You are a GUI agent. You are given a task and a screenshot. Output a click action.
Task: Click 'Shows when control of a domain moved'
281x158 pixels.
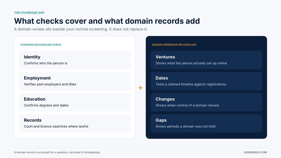click(187, 105)
